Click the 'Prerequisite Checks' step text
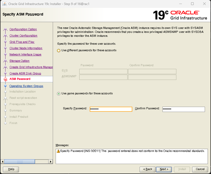 tap(23, 104)
